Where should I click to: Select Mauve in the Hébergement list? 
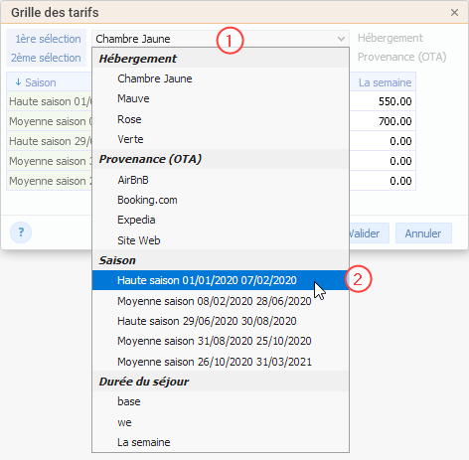(x=221, y=98)
